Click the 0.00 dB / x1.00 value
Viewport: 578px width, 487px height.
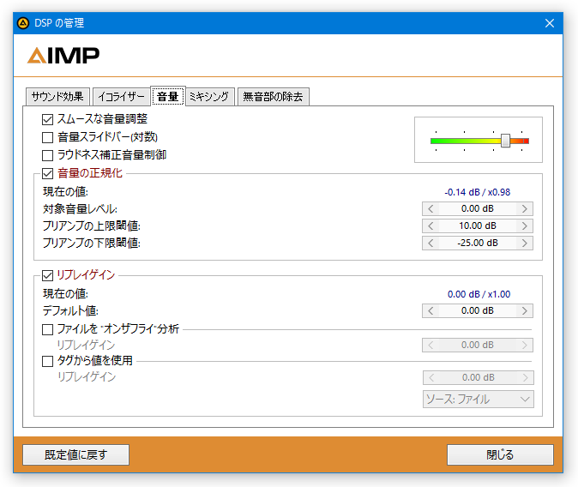tap(479, 294)
